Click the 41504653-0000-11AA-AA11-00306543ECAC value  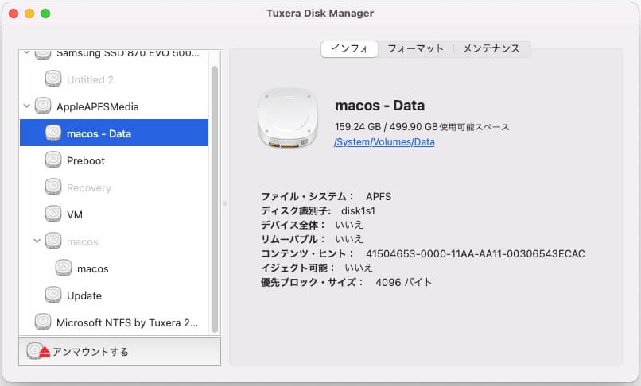(x=476, y=253)
